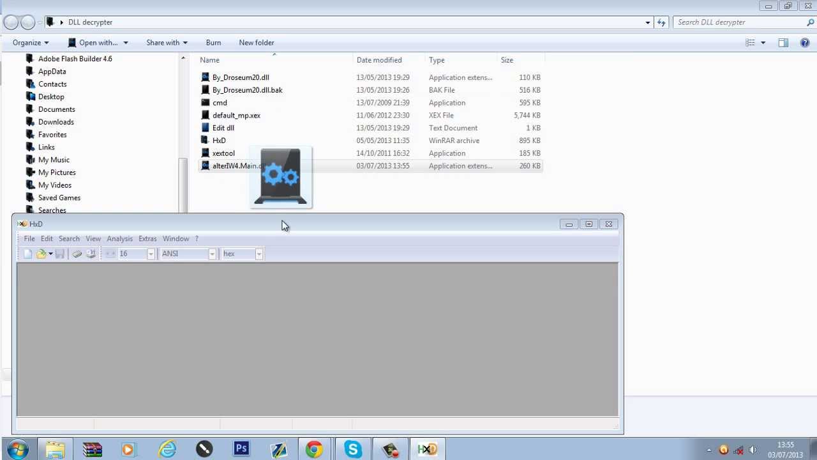The height and width of the screenshot is (460, 817).
Task: Expand the Open with... arrow
Action: (126, 43)
